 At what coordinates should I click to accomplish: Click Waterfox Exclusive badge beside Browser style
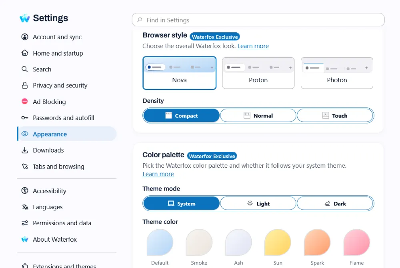(x=215, y=37)
